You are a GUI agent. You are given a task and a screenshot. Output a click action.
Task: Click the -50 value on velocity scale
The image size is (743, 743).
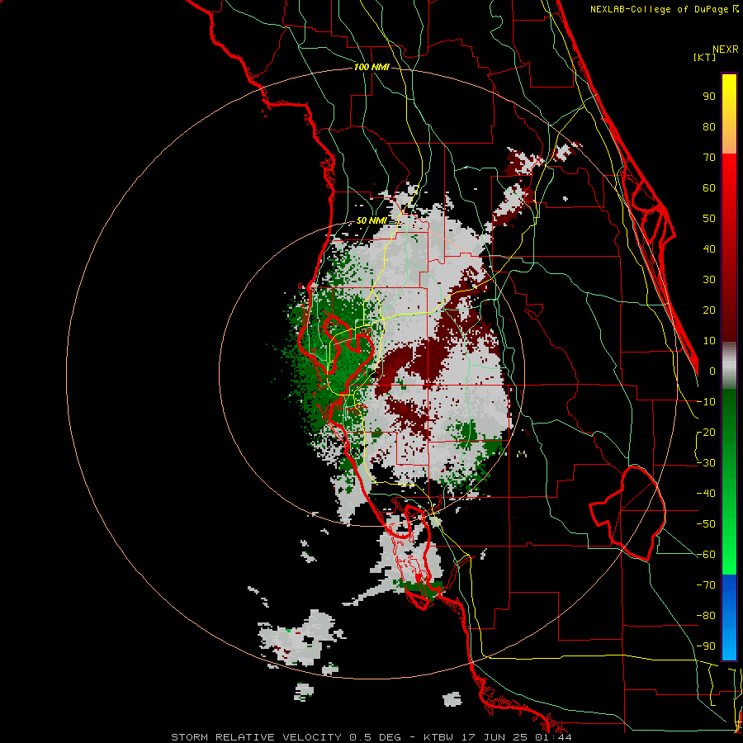click(x=706, y=524)
